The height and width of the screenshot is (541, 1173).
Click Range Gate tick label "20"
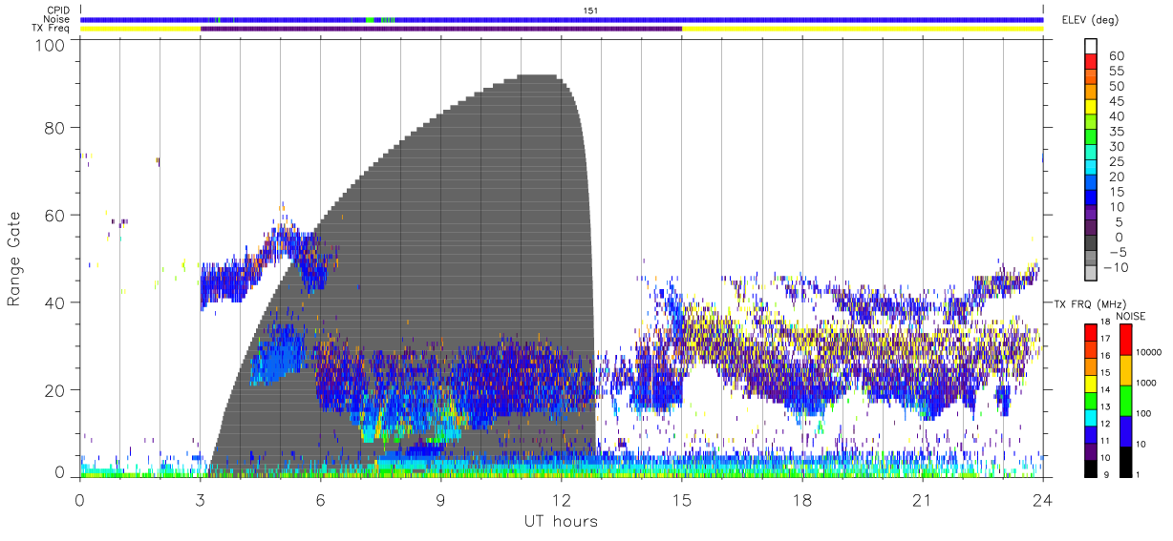point(55,391)
